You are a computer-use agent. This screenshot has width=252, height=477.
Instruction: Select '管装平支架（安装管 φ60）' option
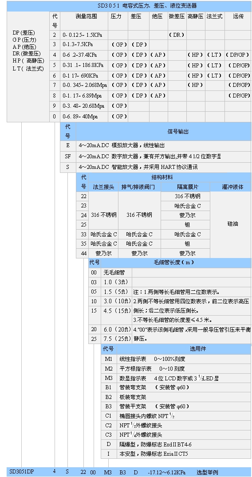tap(154, 407)
